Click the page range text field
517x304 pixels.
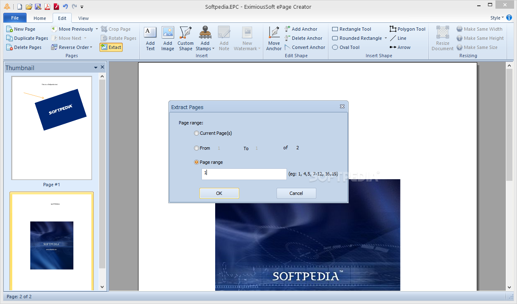(244, 174)
